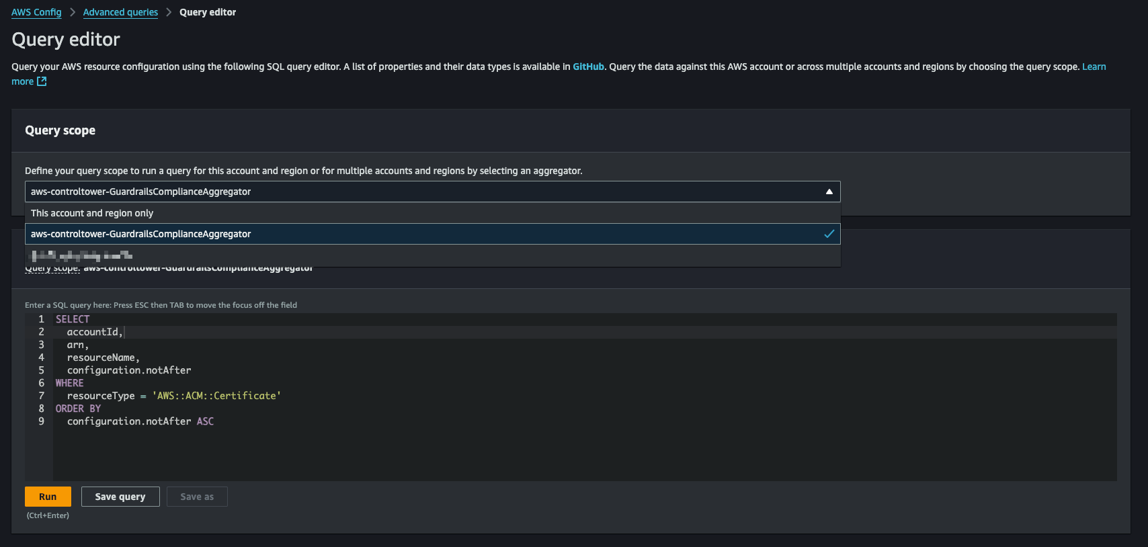The height and width of the screenshot is (547, 1148).
Task: Choose aws-controltower-GuardrailsComplianceAggregator option in list
Action: (433, 234)
